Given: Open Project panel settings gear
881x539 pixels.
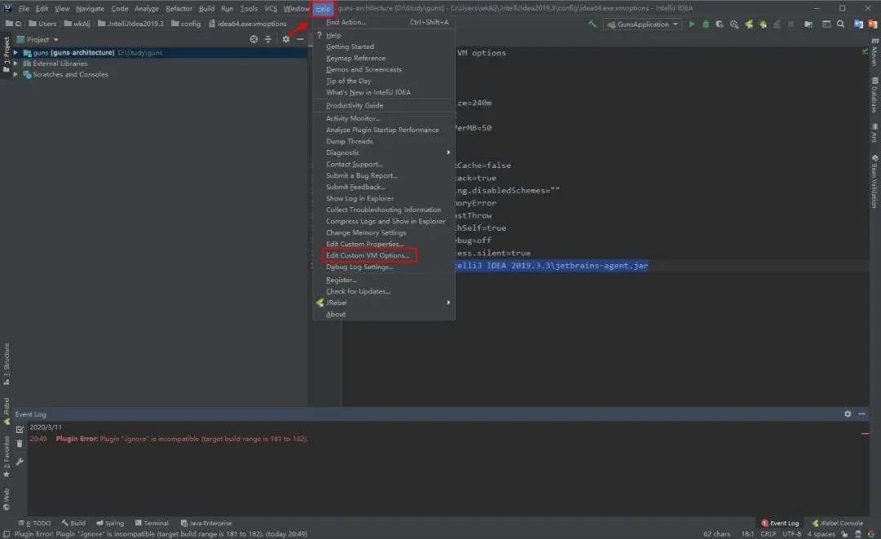Looking at the screenshot, I should (x=286, y=39).
